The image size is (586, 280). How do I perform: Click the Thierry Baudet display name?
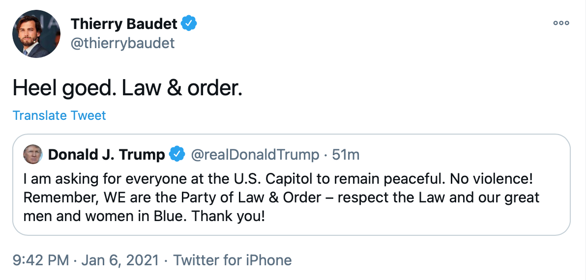tap(125, 23)
